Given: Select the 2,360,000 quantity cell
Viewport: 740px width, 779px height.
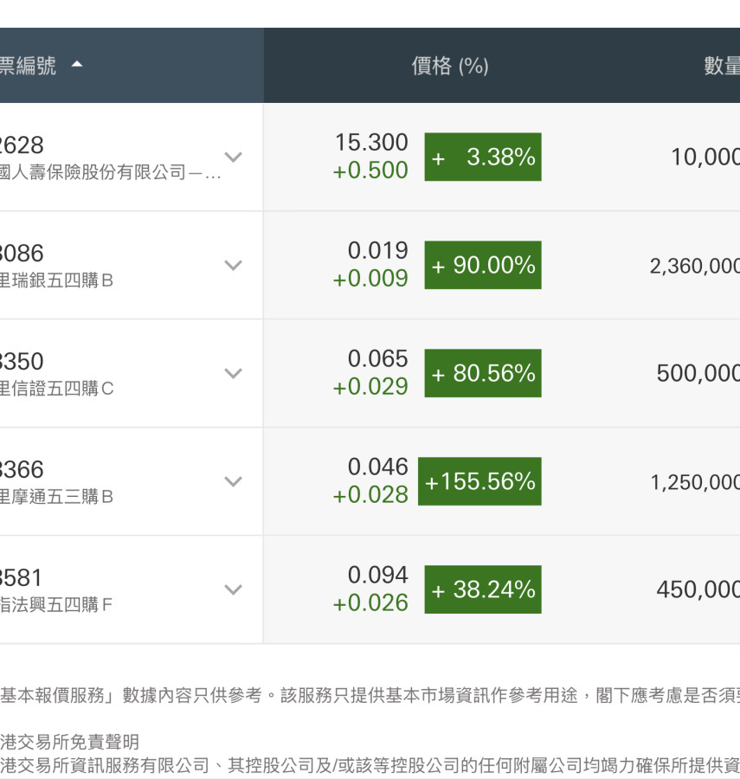Looking at the screenshot, I should click(694, 266).
